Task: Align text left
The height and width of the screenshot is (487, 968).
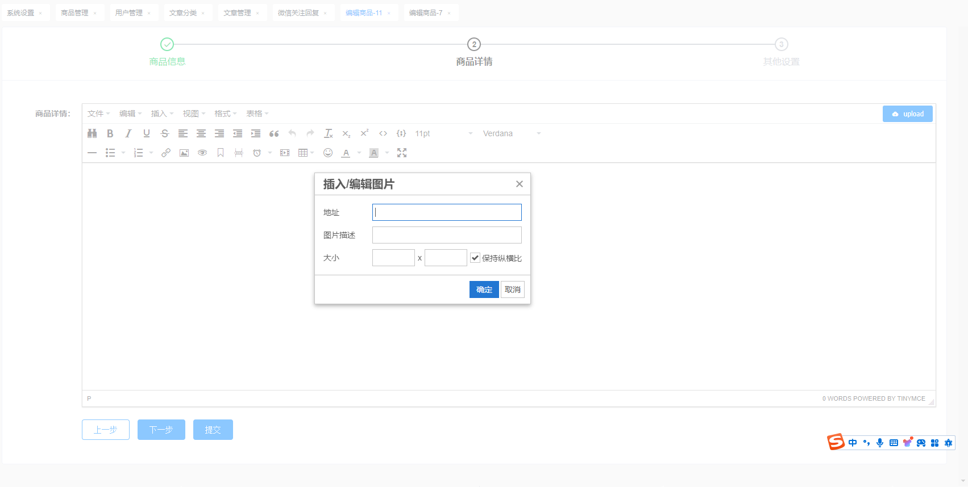Action: [183, 133]
